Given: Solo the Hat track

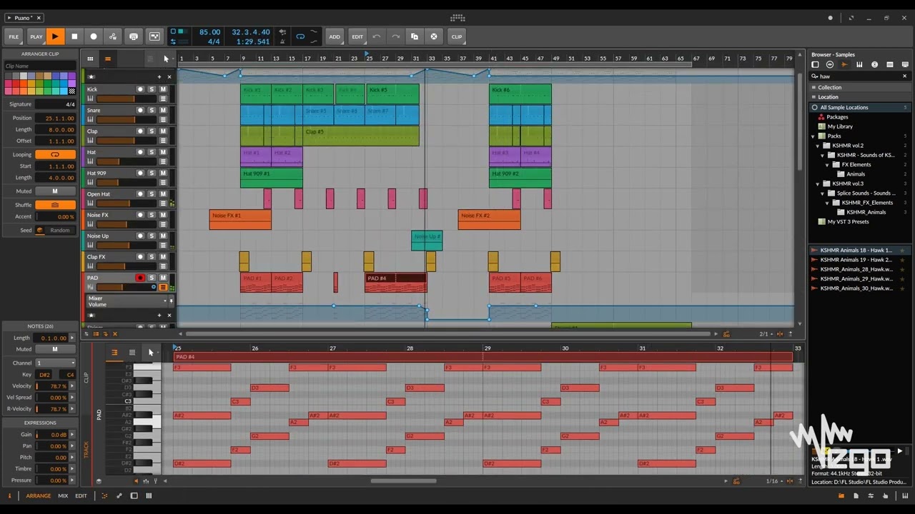Looking at the screenshot, I should pyautogui.click(x=152, y=152).
